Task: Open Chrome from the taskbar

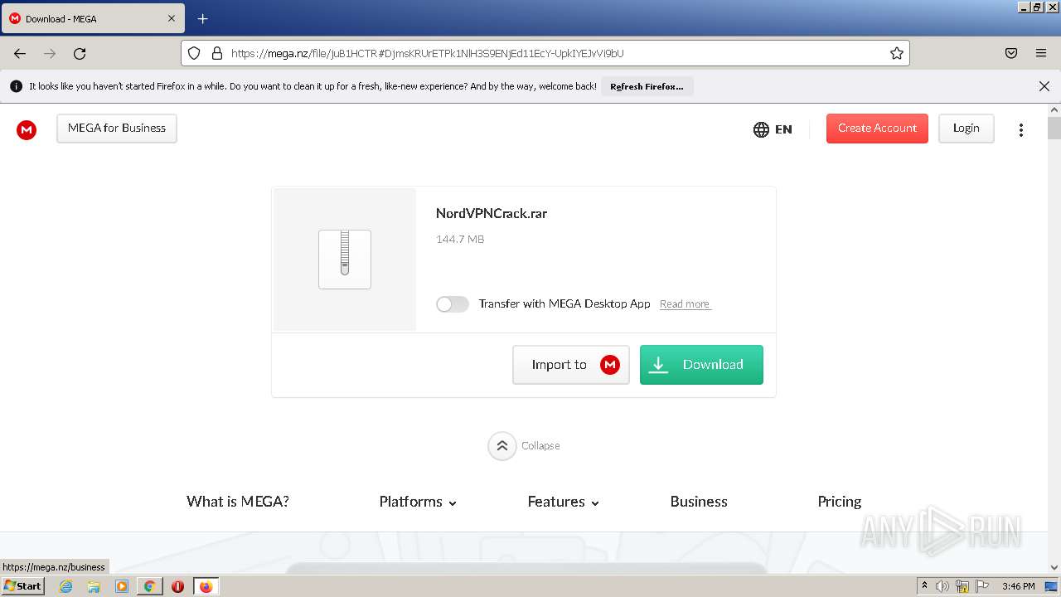Action: [149, 586]
